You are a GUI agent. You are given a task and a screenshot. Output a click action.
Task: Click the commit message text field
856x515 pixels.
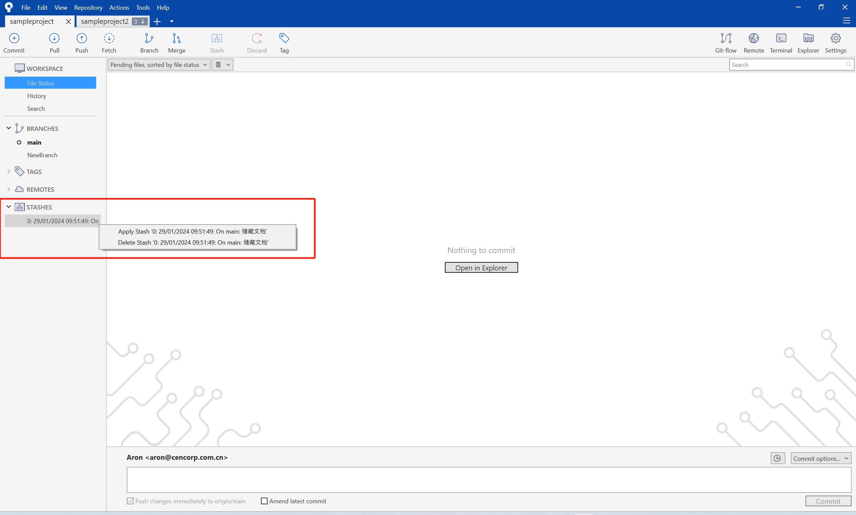[x=488, y=479]
